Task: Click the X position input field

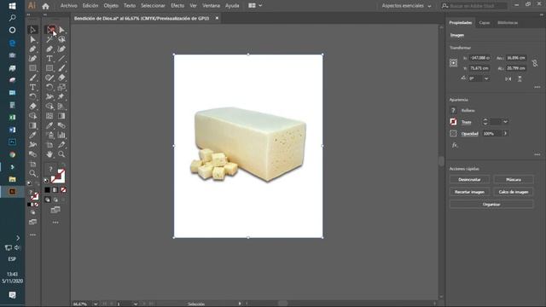Action: tap(479, 58)
